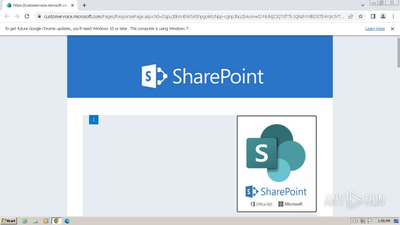
Task: Click the SharePoint Office 365 image
Action: pyautogui.click(x=277, y=164)
